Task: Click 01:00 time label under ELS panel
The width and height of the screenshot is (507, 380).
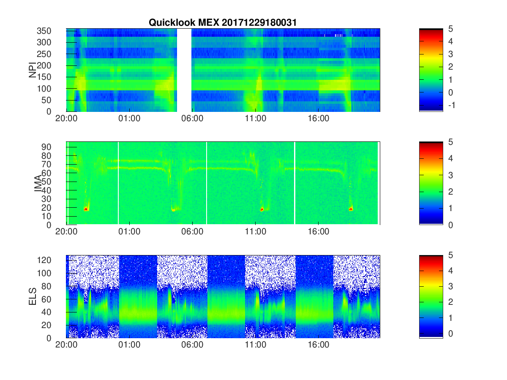Action: click(x=129, y=345)
